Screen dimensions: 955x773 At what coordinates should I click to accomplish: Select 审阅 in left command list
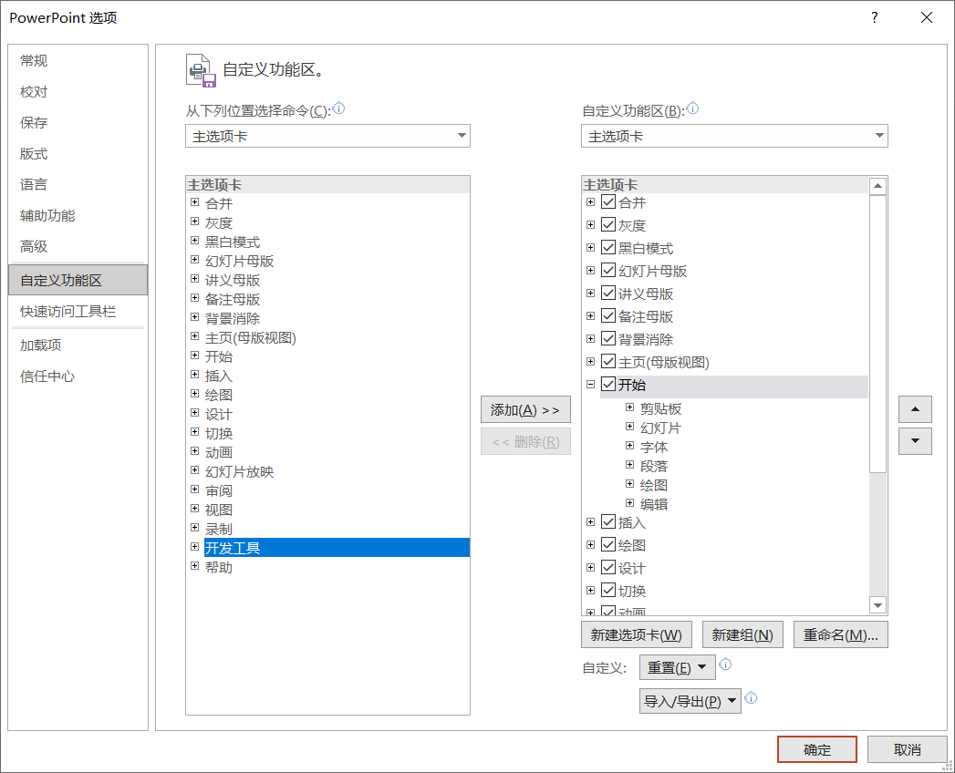219,490
